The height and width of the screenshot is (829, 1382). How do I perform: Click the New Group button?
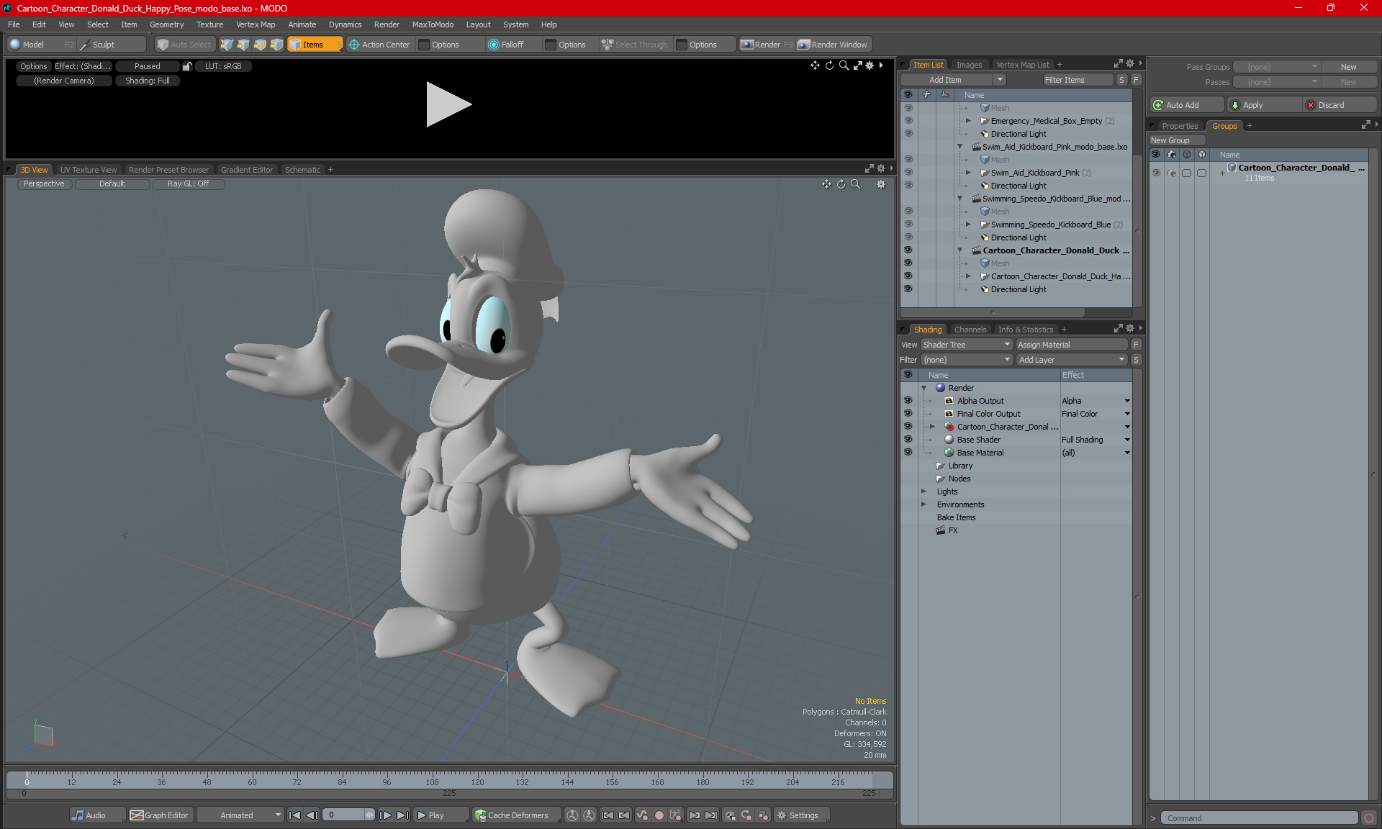coord(1177,140)
